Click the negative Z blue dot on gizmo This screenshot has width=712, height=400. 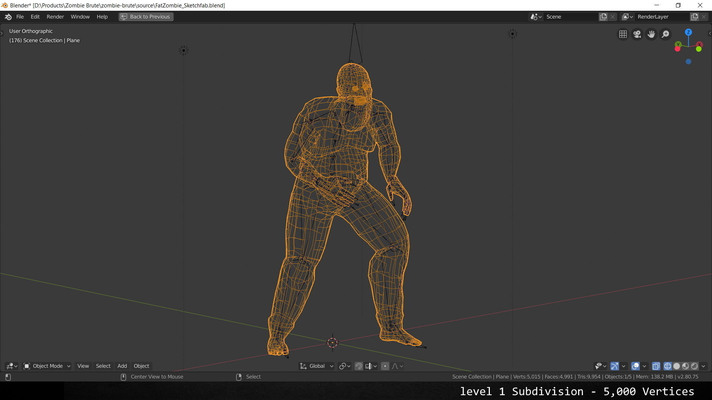(688, 62)
